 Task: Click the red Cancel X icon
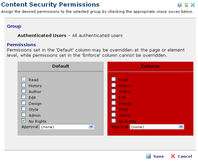pos(173,156)
